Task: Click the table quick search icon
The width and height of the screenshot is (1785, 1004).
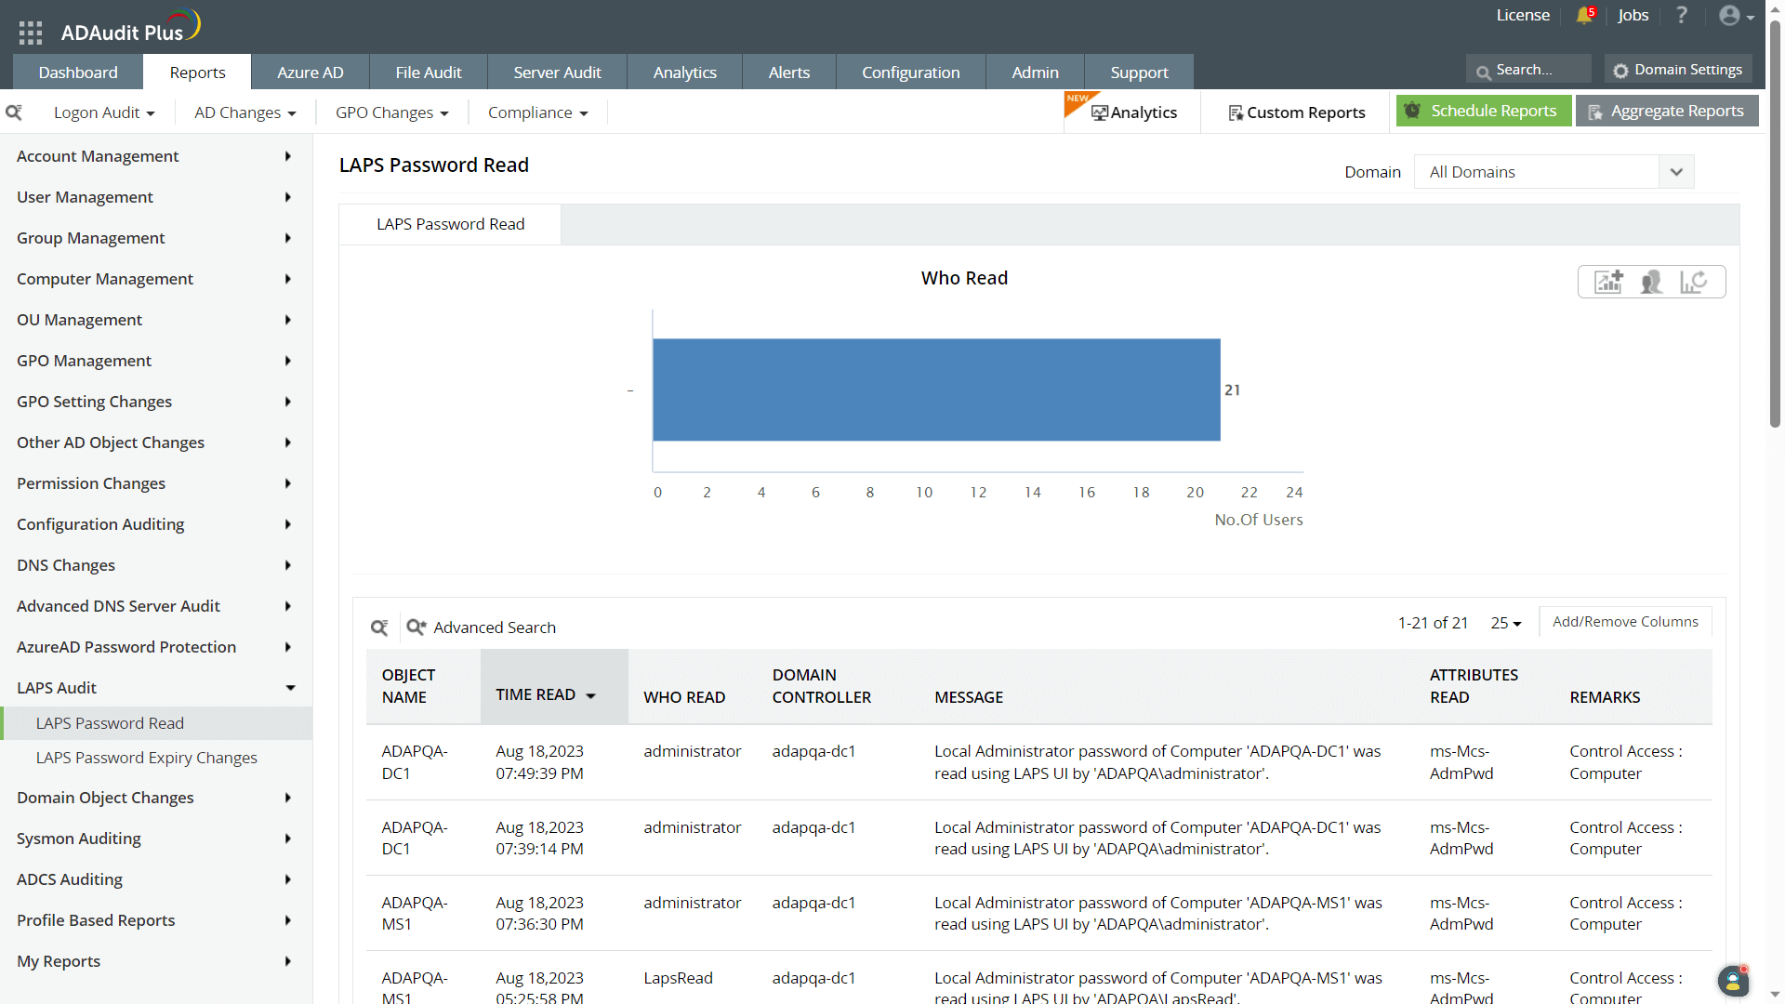Action: (379, 627)
